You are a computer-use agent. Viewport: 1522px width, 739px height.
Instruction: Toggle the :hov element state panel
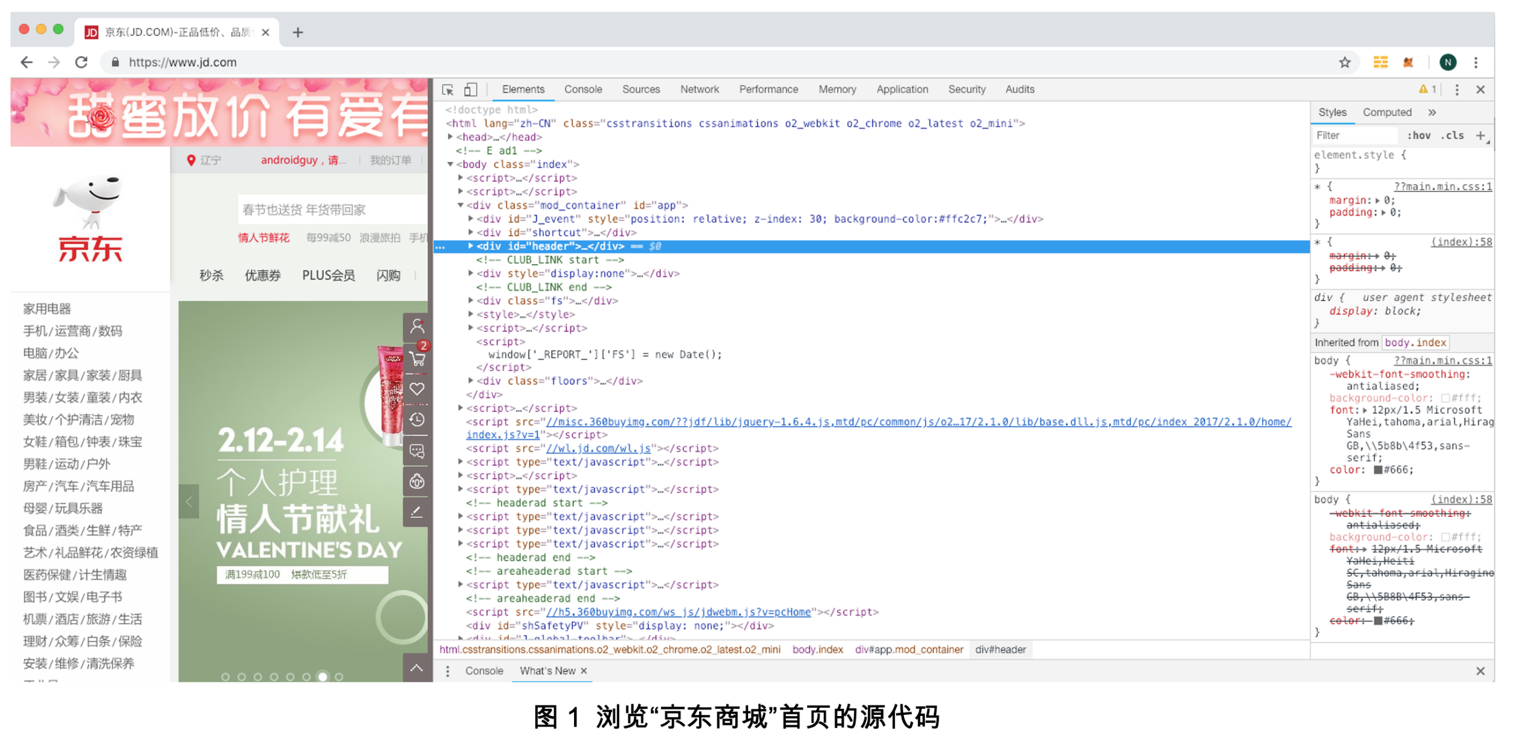coord(1419,136)
